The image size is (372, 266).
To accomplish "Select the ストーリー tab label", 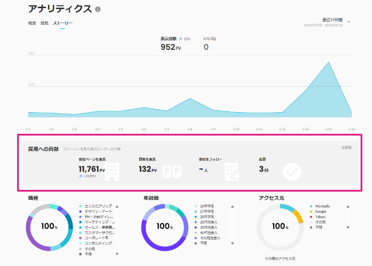I will (63, 23).
